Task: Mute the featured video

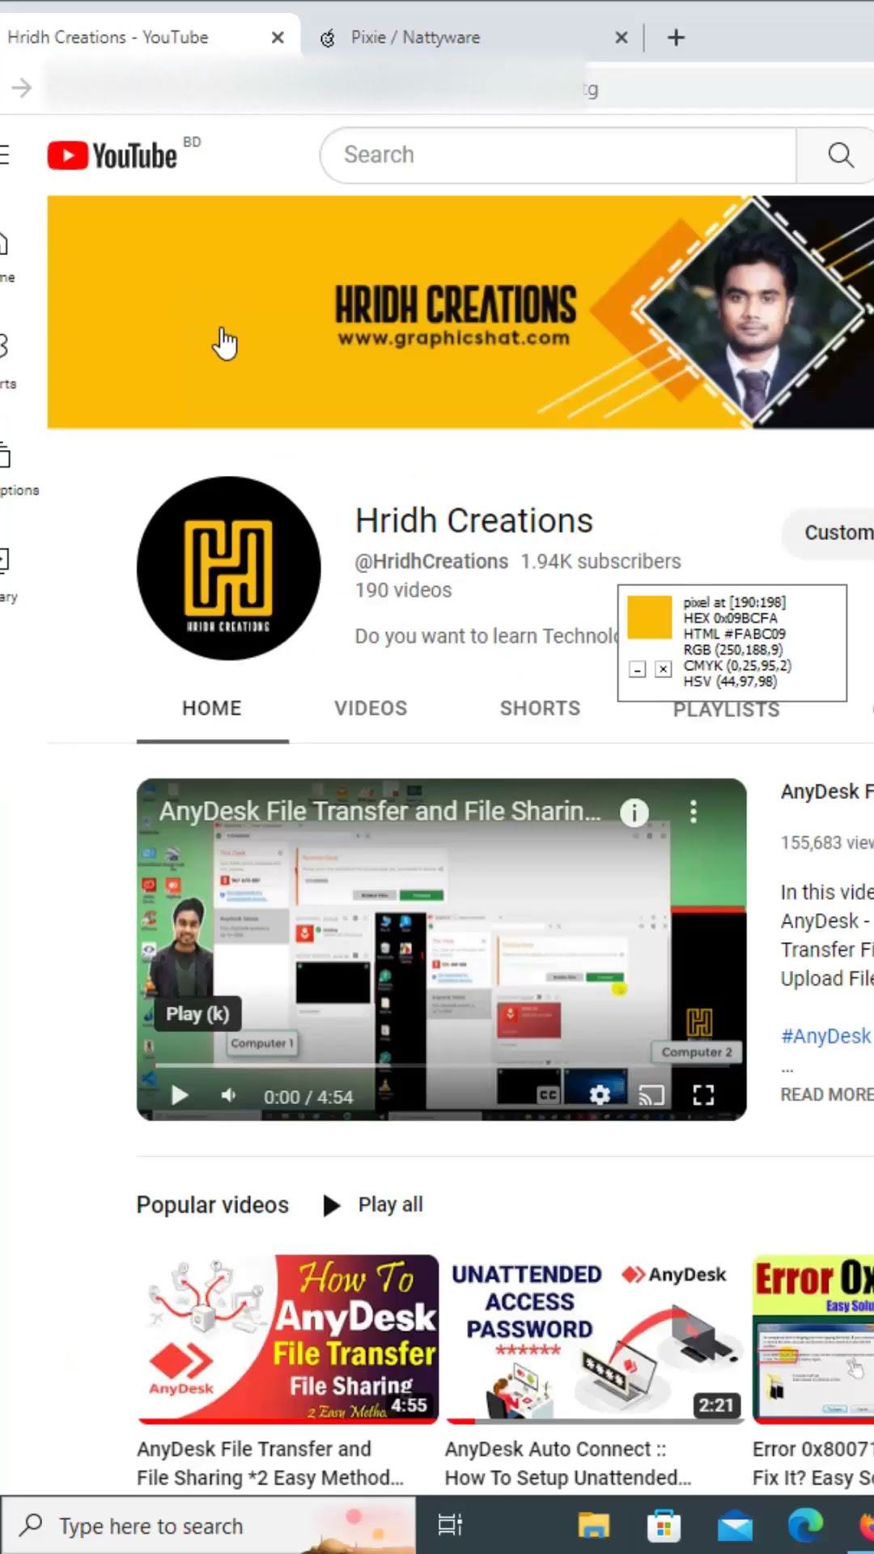Action: 229,1096
